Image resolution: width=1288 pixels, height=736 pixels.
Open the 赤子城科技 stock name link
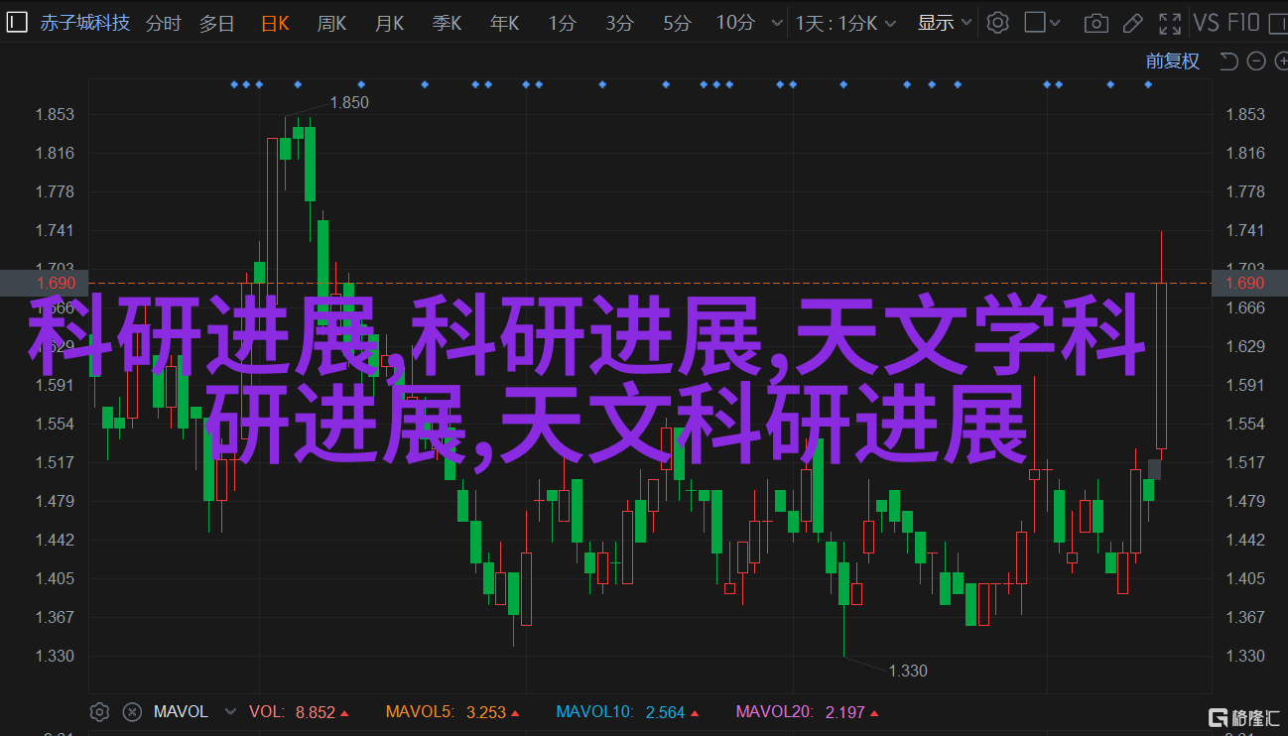[x=85, y=22]
